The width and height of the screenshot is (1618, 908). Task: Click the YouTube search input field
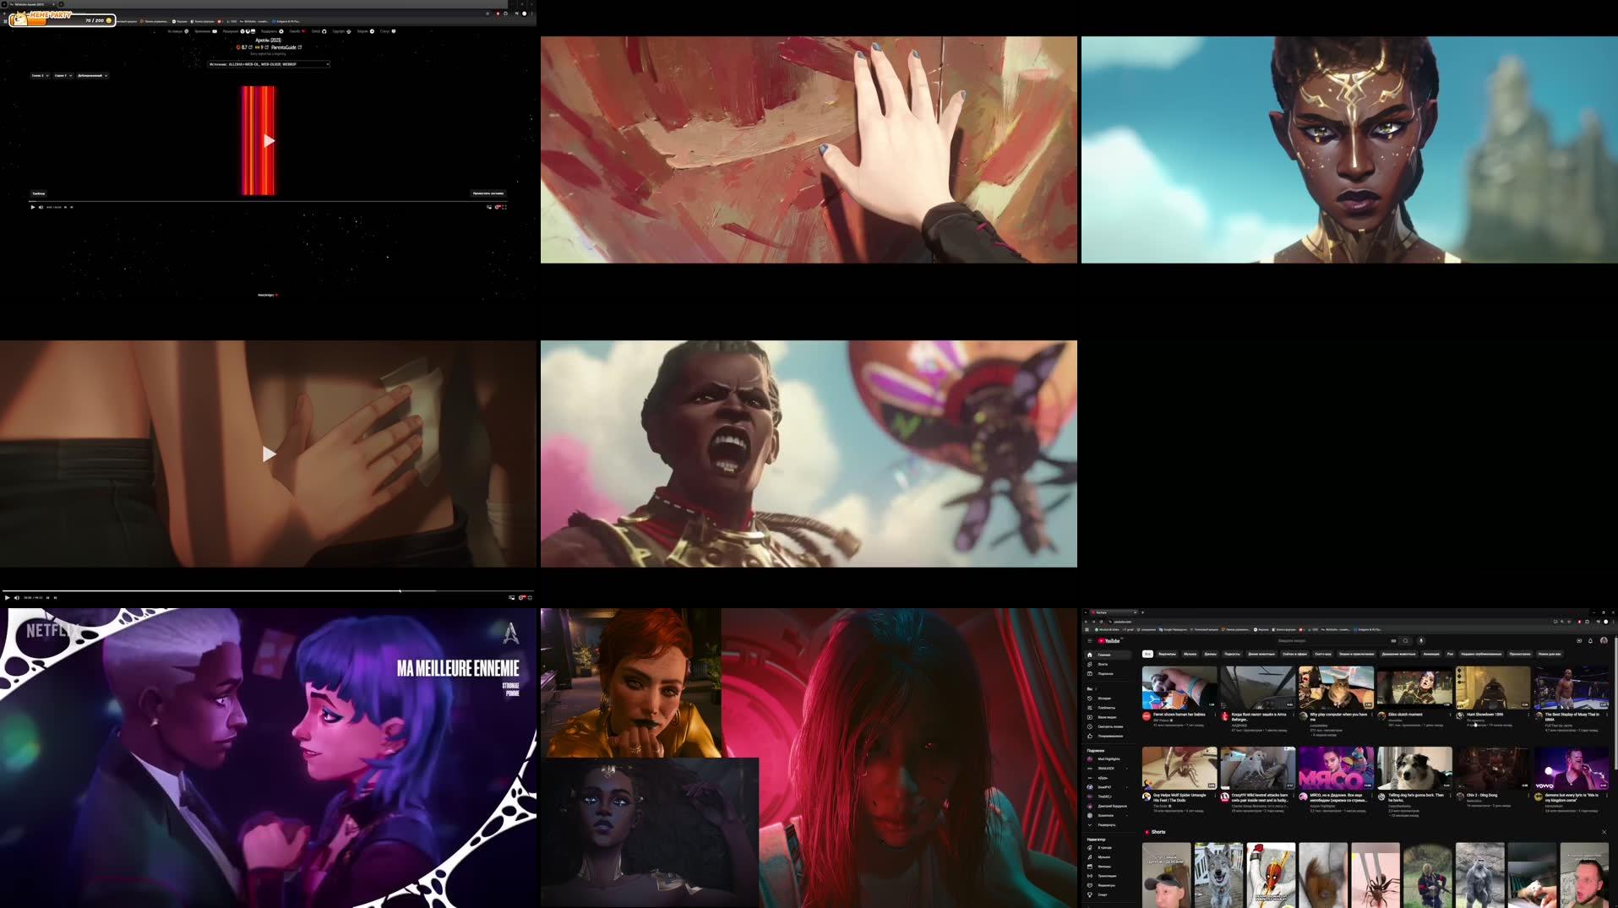1333,641
